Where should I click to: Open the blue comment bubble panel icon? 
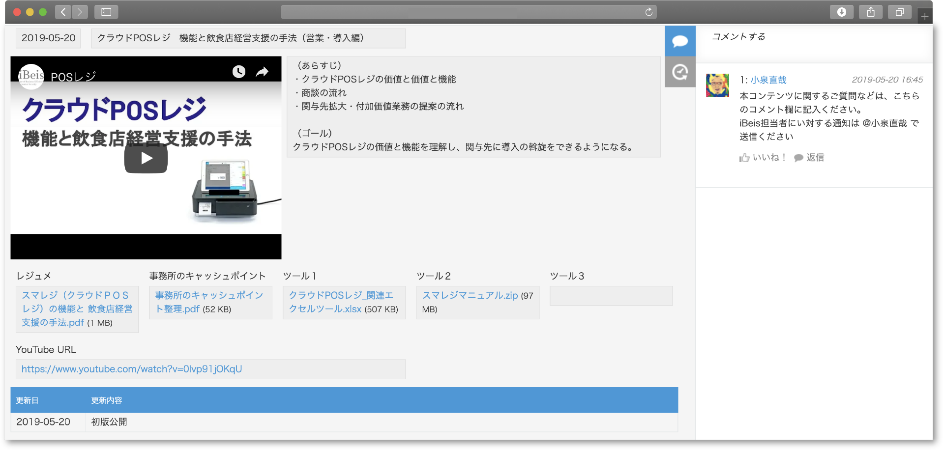(x=680, y=41)
